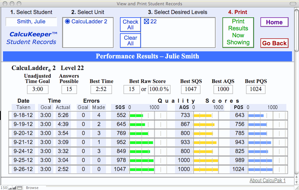Click PQS score 785
Image resolution: width=299 pixels, height=190 pixels.
[240, 133]
